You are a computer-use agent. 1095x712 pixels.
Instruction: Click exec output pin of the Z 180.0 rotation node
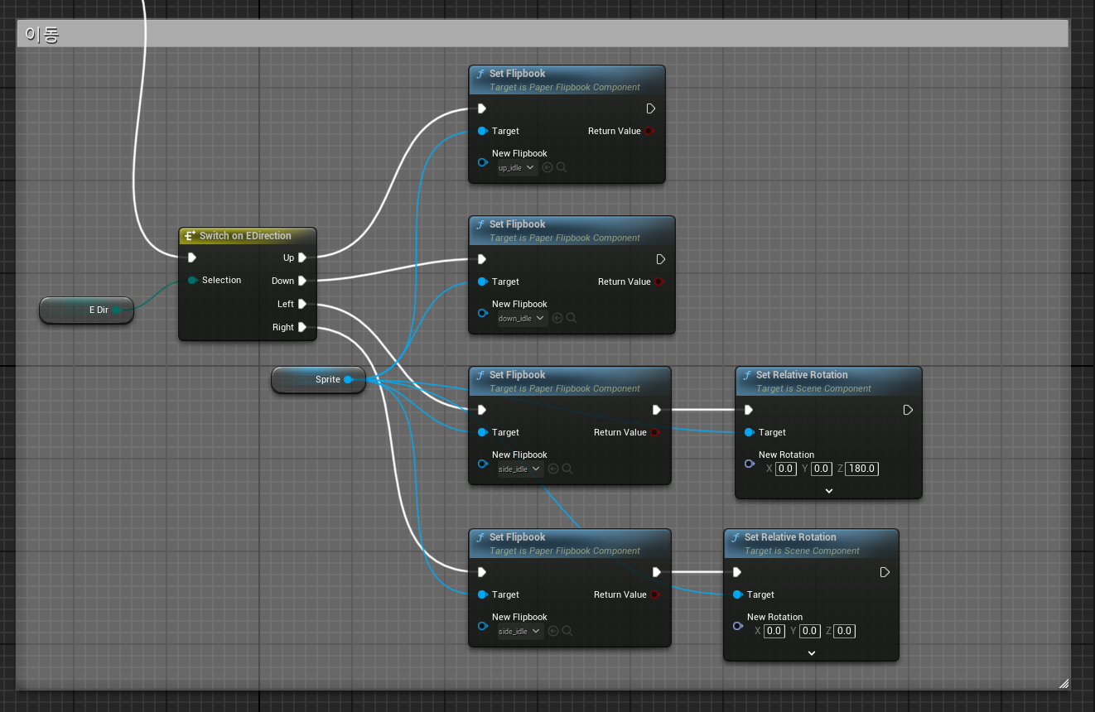point(908,410)
